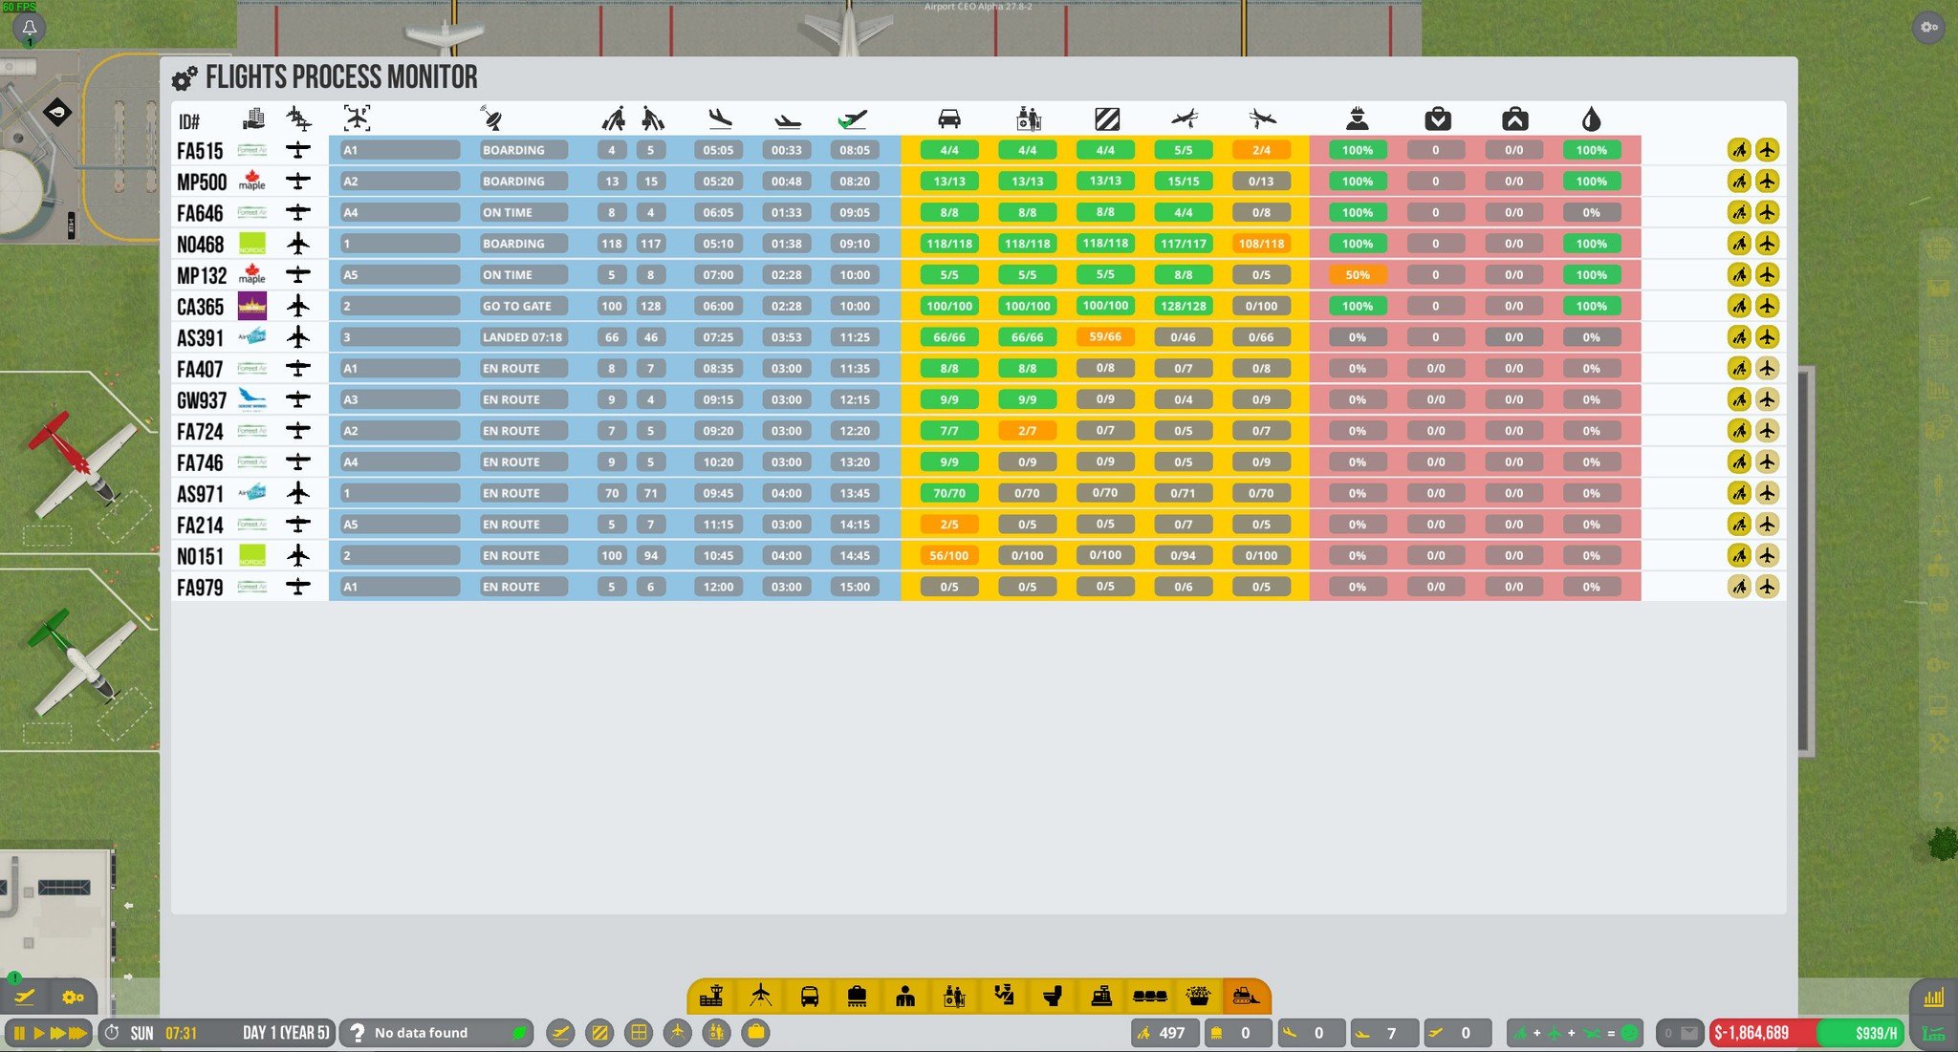Open the control tower structures menu
This screenshot has height=1052, width=1958.
(x=711, y=997)
